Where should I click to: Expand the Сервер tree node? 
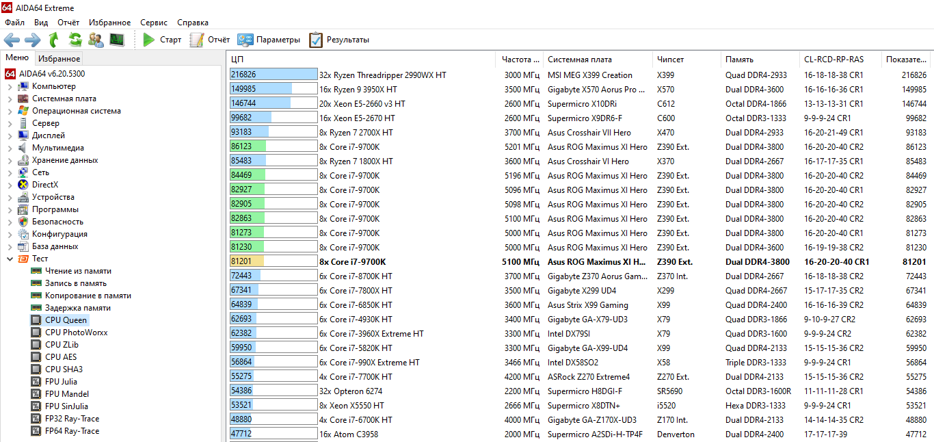(x=10, y=123)
